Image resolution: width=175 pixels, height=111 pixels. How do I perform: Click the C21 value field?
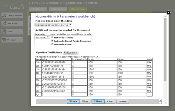coord(56,84)
